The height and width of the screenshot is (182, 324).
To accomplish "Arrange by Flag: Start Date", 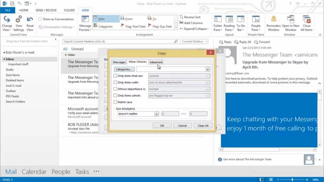I will (133, 26).
